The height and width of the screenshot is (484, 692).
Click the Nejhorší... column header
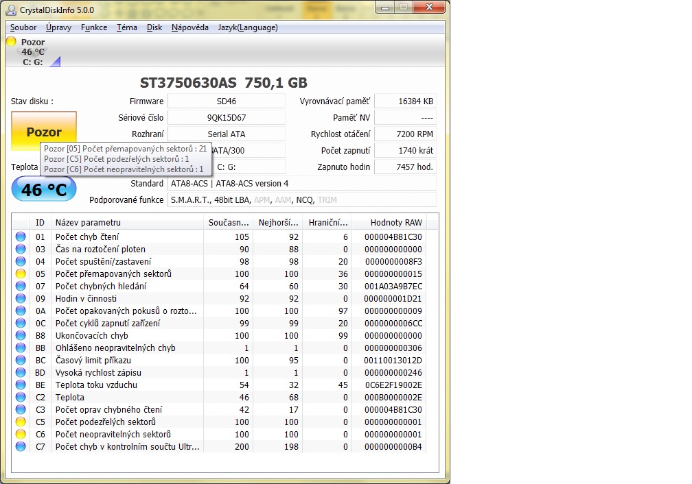tap(278, 223)
